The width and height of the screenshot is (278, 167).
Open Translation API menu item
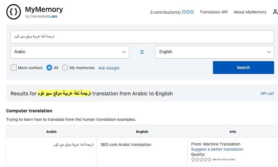(214, 12)
